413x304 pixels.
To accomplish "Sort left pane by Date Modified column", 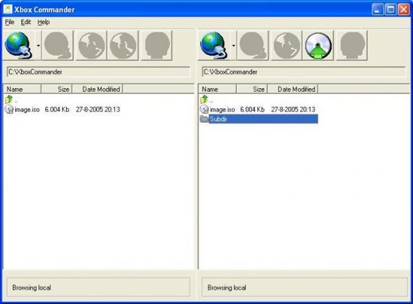I will pos(97,89).
